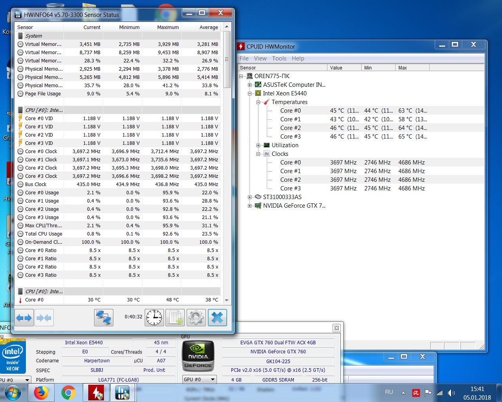Open the GPU #0 selector dropdown

point(200,380)
